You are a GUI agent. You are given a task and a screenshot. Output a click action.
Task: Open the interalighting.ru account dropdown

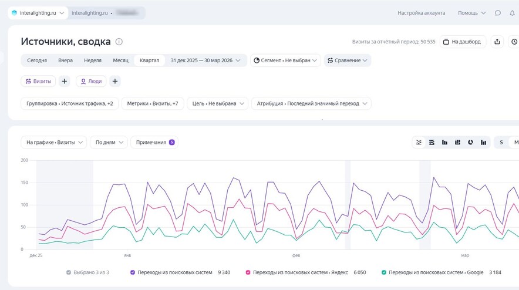pos(38,13)
